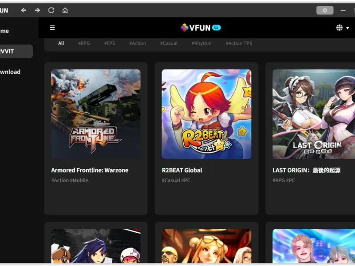The width and height of the screenshot is (355, 266).
Task: Click the #Casual #PC tags
Action: [x=176, y=180]
